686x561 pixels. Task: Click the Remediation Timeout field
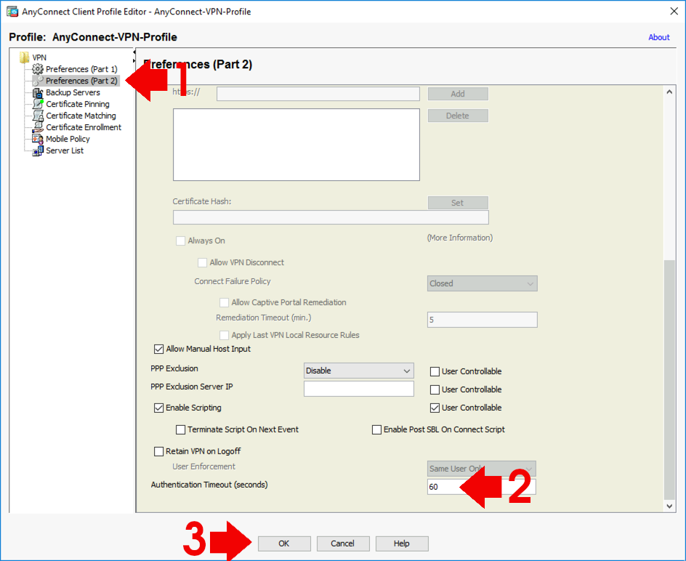tap(482, 320)
